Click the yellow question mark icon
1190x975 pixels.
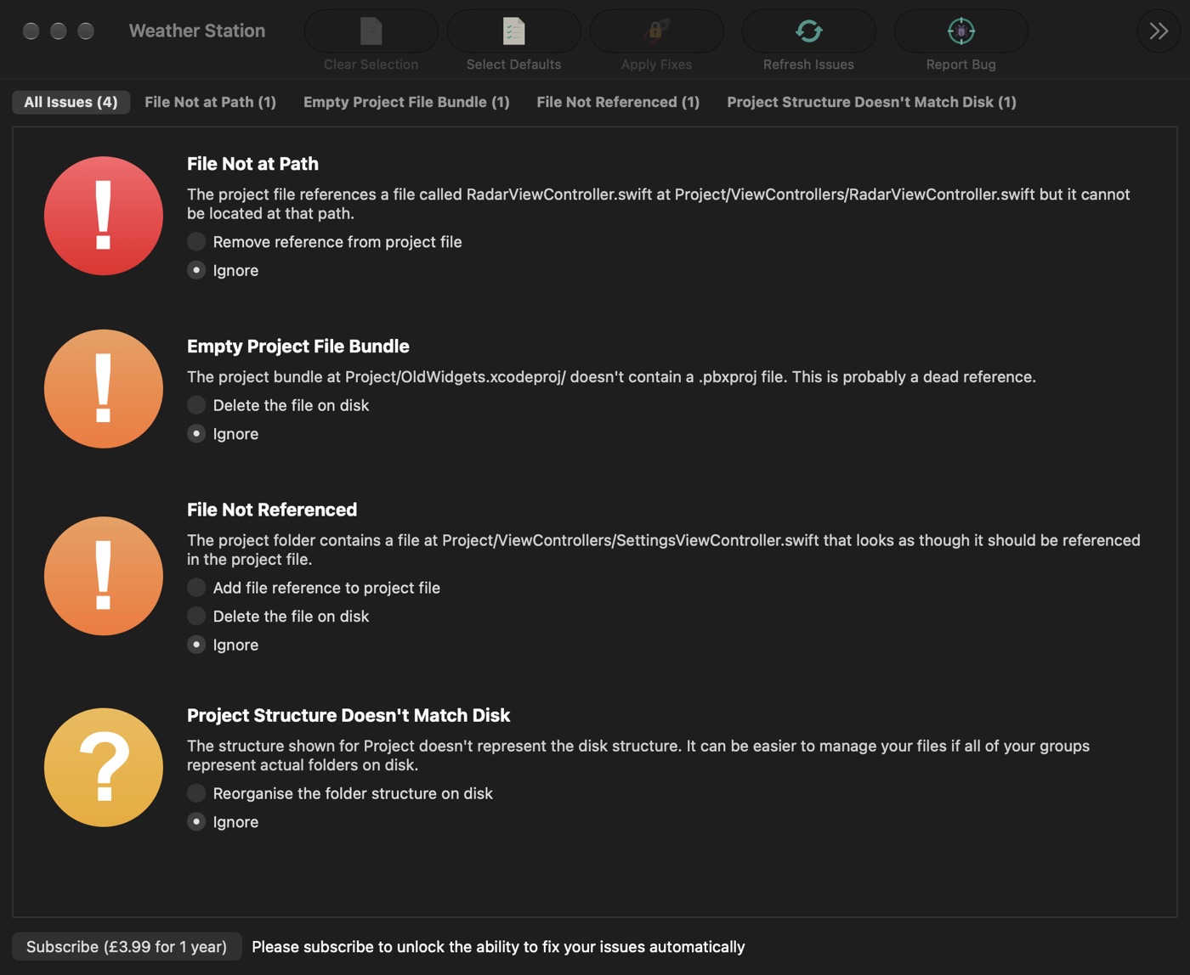104,767
